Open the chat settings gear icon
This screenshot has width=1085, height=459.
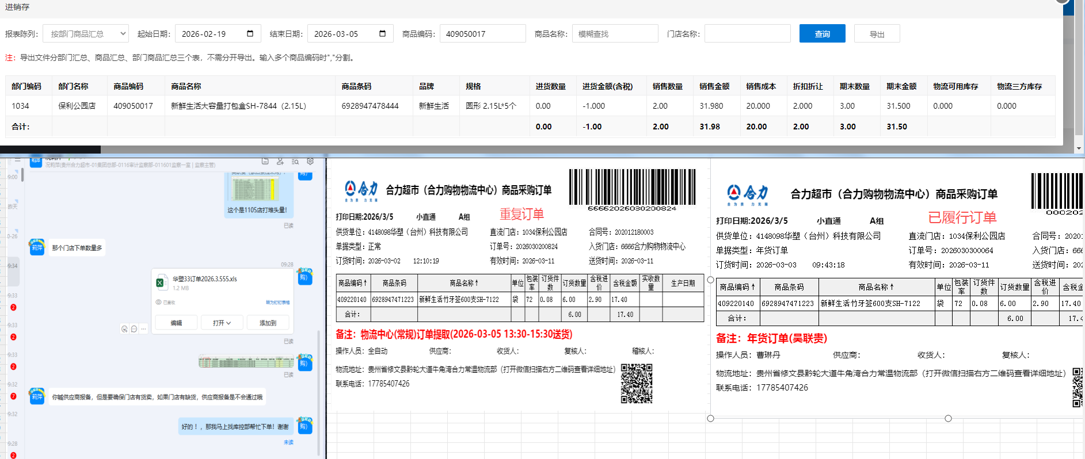pyautogui.click(x=310, y=161)
